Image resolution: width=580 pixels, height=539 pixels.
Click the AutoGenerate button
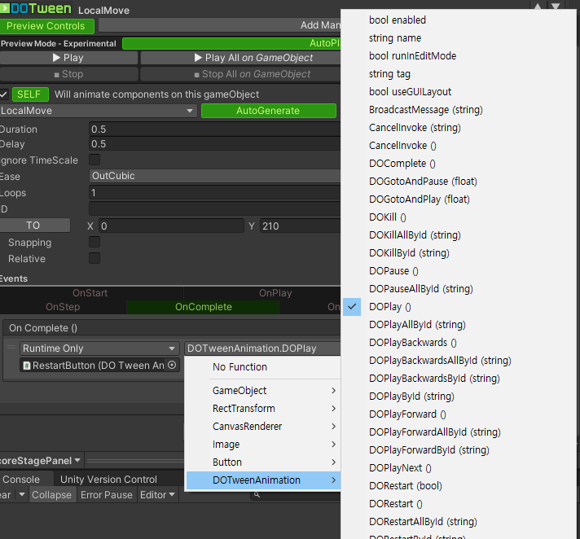coord(268,111)
